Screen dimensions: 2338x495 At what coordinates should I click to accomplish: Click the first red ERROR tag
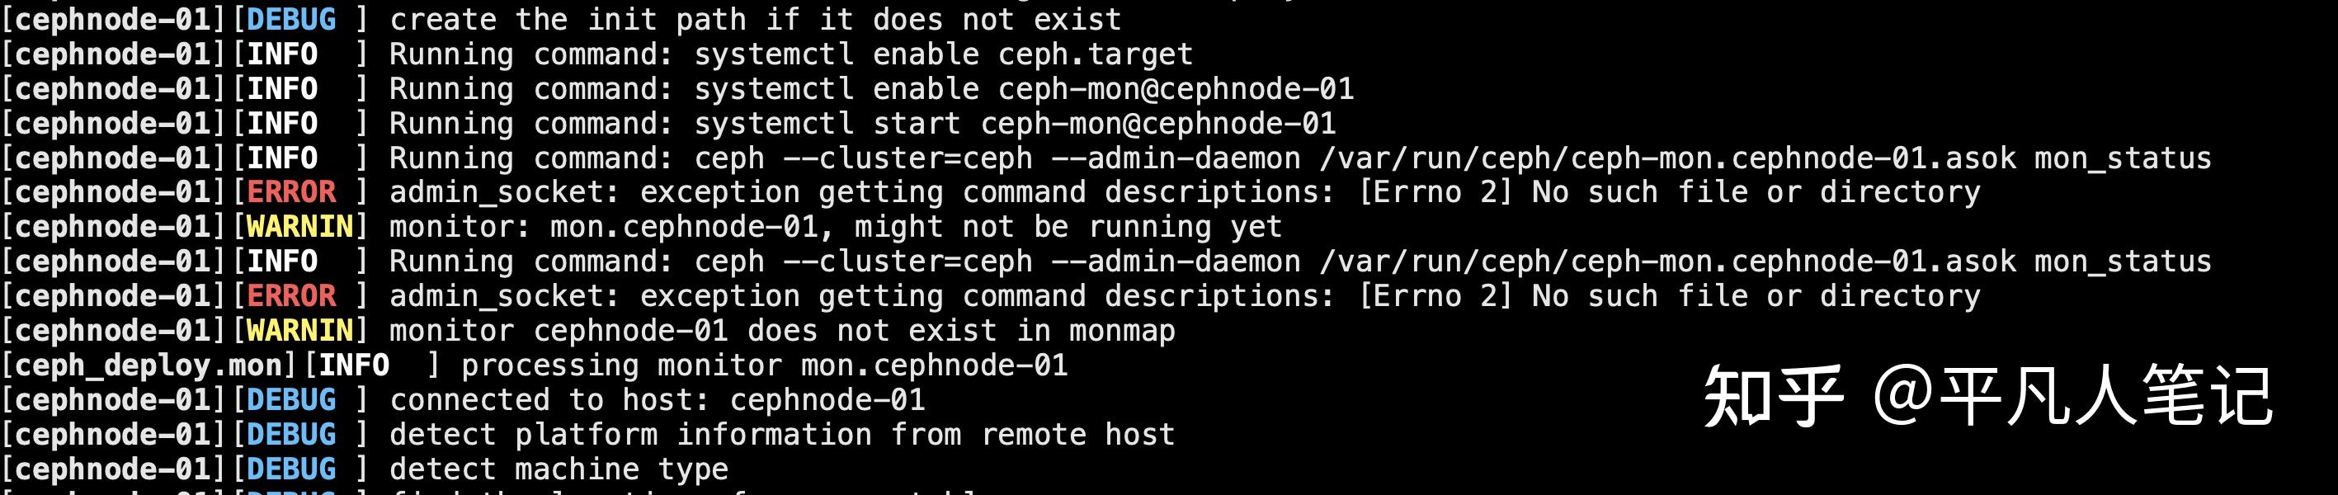point(291,191)
